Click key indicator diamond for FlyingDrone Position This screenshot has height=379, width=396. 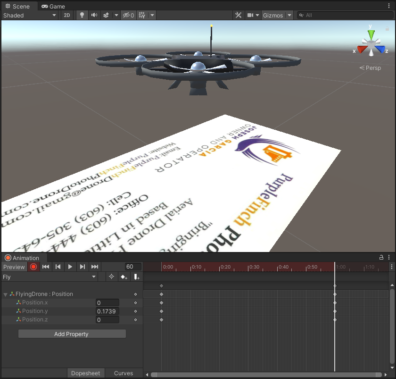pos(136,295)
